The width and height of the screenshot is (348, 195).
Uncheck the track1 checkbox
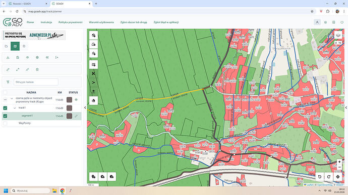(x=6, y=108)
